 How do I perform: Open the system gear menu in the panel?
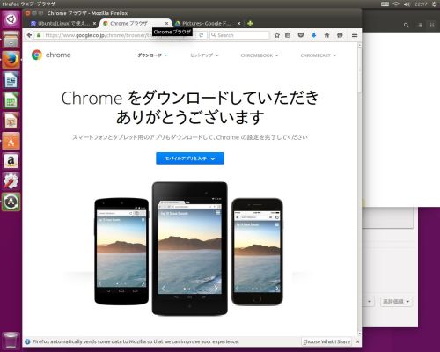[x=435, y=4]
